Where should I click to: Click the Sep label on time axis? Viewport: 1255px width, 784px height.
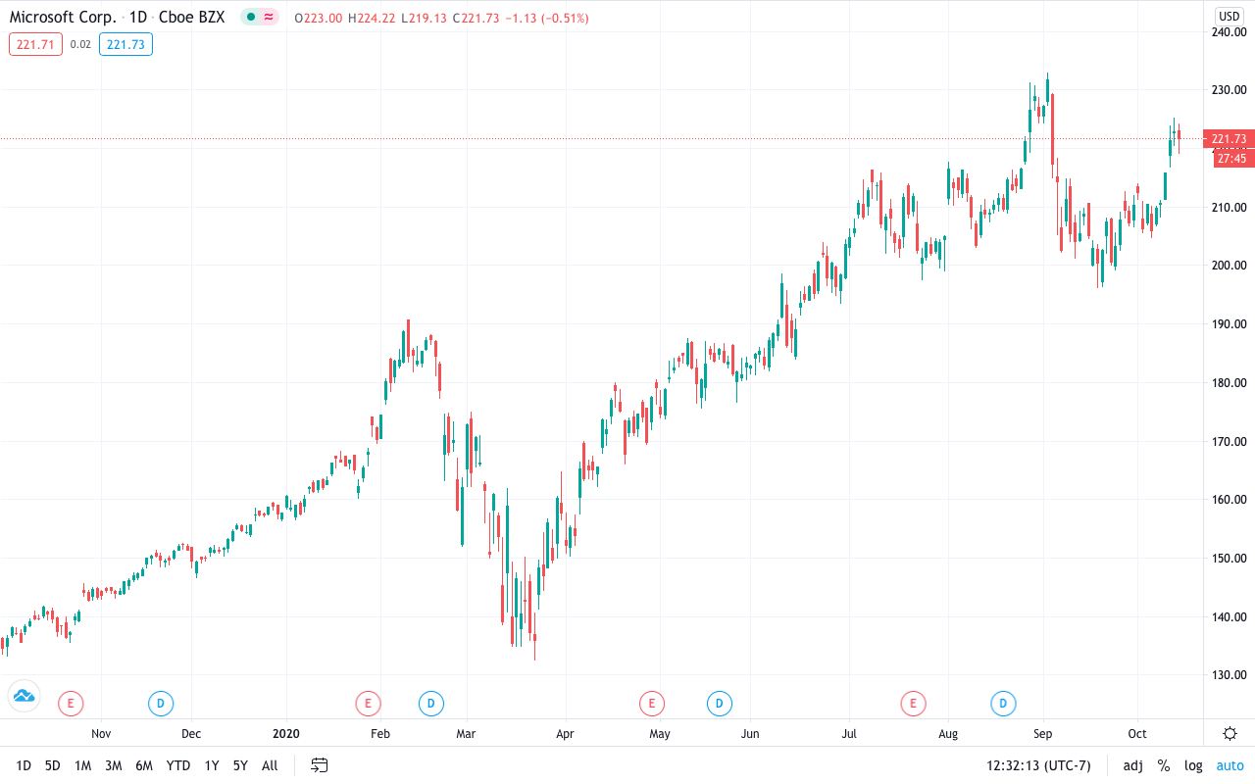coord(1042,733)
